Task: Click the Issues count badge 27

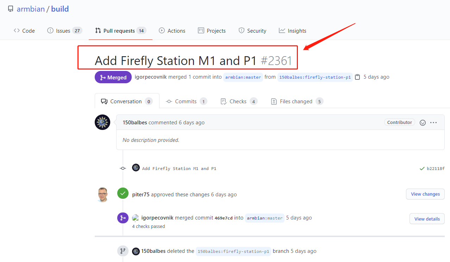Action: [x=77, y=31]
